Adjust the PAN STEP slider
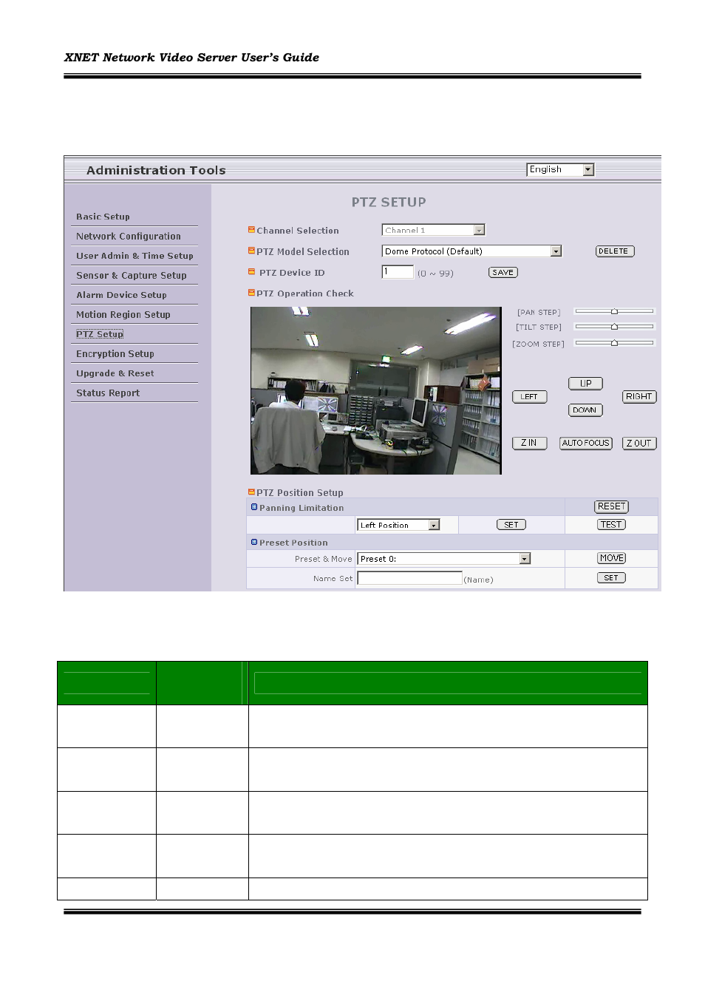This screenshot has height=998, width=705. [x=614, y=311]
